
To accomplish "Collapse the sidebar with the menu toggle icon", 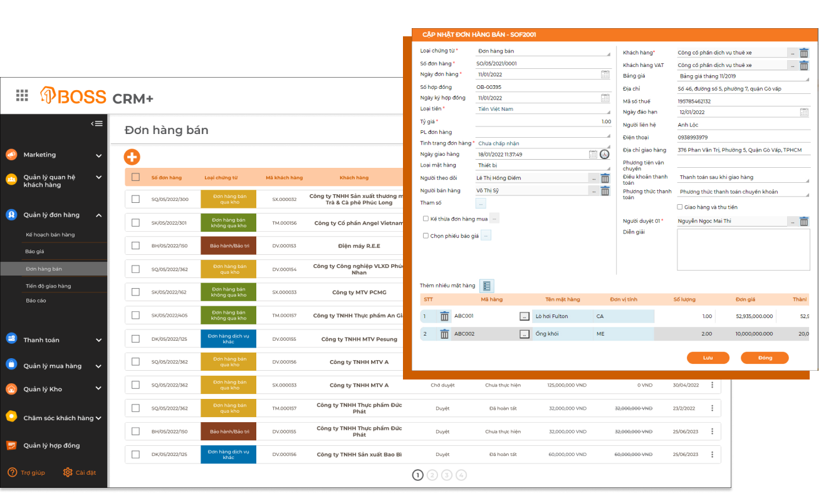I will (97, 123).
